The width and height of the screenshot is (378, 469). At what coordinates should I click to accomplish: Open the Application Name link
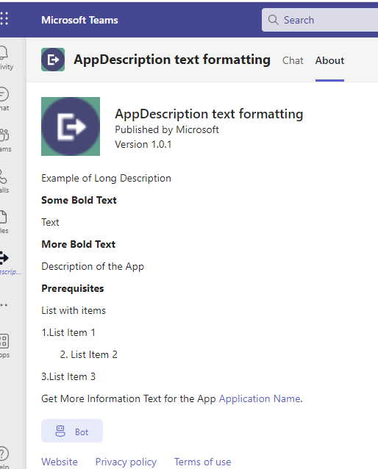260,398
